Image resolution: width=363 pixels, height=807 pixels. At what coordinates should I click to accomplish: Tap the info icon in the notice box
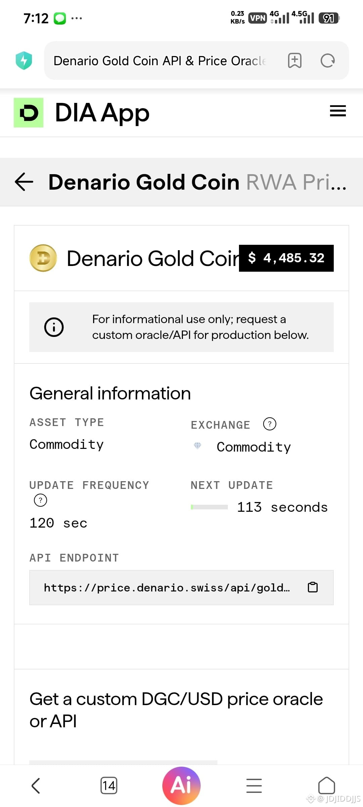[x=54, y=327]
